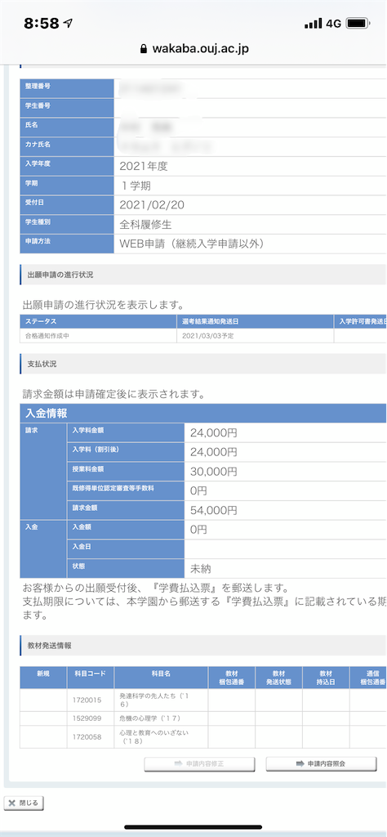Click the 合格通知作成中 status cell
Screen dimensions: 387x837
pyautogui.click(x=98, y=336)
